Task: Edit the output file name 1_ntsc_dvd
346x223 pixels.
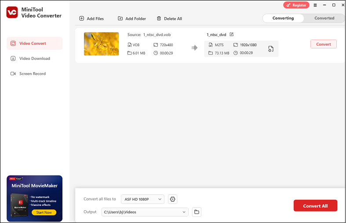Action: click(x=232, y=34)
